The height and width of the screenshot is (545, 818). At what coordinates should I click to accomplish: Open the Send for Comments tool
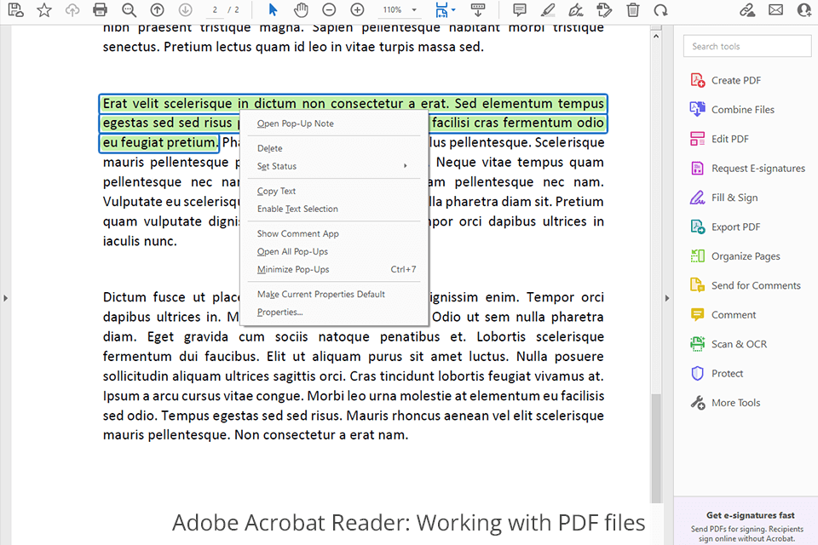[745, 285]
